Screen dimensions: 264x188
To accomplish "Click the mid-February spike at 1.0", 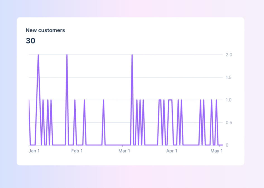I will (104, 100).
